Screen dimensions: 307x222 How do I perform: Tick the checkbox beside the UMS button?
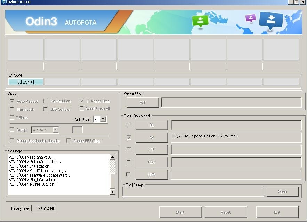coord(128,174)
